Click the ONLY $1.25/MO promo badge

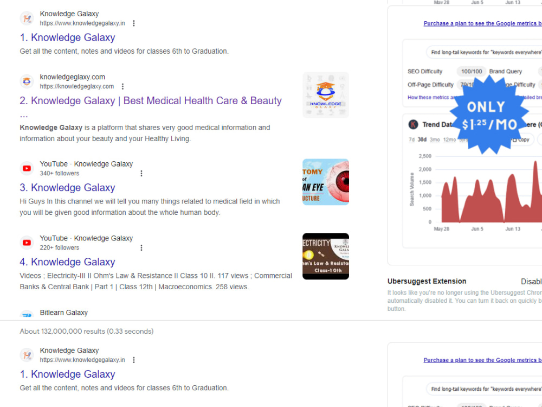click(489, 115)
